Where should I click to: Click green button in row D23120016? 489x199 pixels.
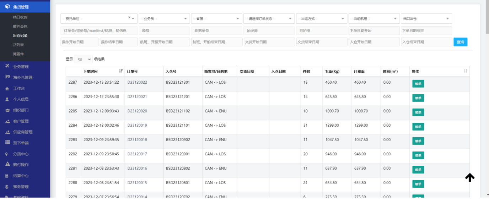pyautogui.click(x=418, y=170)
